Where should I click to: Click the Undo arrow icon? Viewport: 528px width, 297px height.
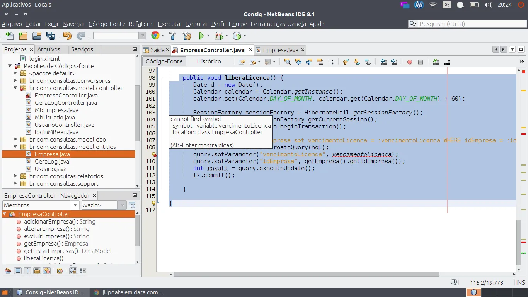(x=67, y=36)
